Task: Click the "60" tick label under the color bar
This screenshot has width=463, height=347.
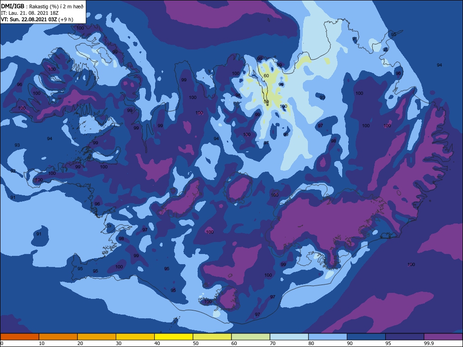Action: pyautogui.click(x=234, y=343)
